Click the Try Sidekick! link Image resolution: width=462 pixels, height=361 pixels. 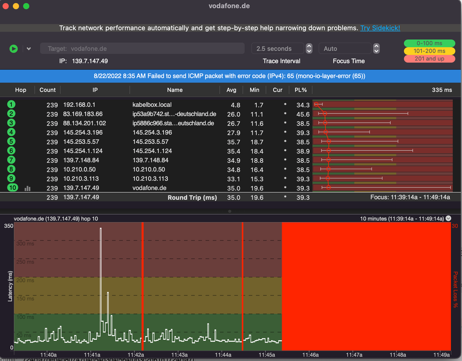(x=380, y=28)
